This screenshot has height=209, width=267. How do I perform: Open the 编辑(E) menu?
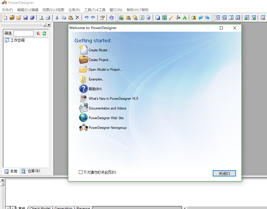click(28, 10)
